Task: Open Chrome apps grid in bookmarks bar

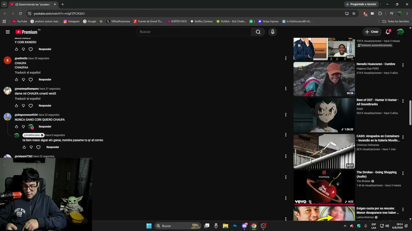Action: (4, 21)
